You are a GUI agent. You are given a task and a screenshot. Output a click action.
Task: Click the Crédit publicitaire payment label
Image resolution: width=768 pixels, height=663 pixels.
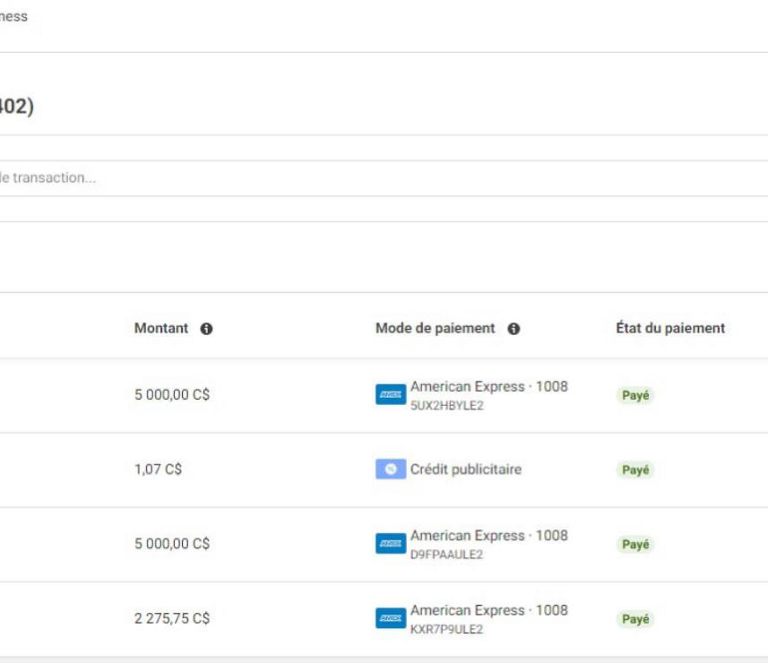tap(465, 469)
